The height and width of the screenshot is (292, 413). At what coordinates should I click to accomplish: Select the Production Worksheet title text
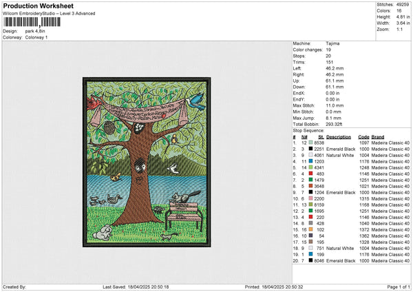[x=36, y=6]
